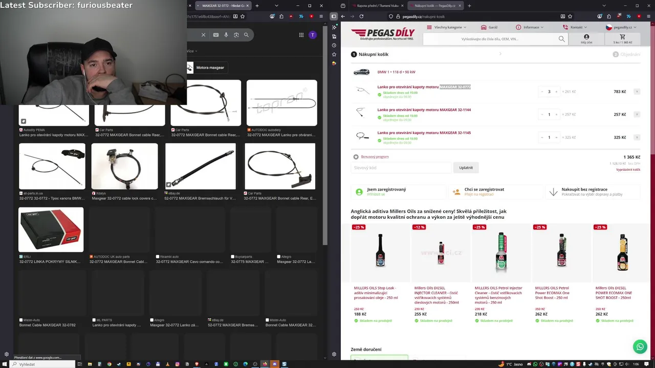Select the MAXGEAR 32-0772 Google tab
The height and width of the screenshot is (368, 655).
(x=224, y=6)
